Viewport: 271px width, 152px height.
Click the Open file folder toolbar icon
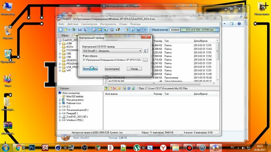tap(66, 30)
